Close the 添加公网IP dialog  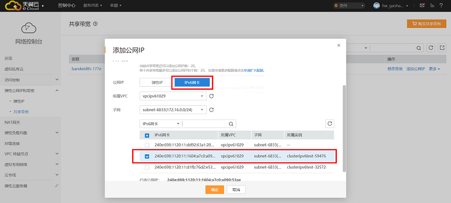pos(339,45)
